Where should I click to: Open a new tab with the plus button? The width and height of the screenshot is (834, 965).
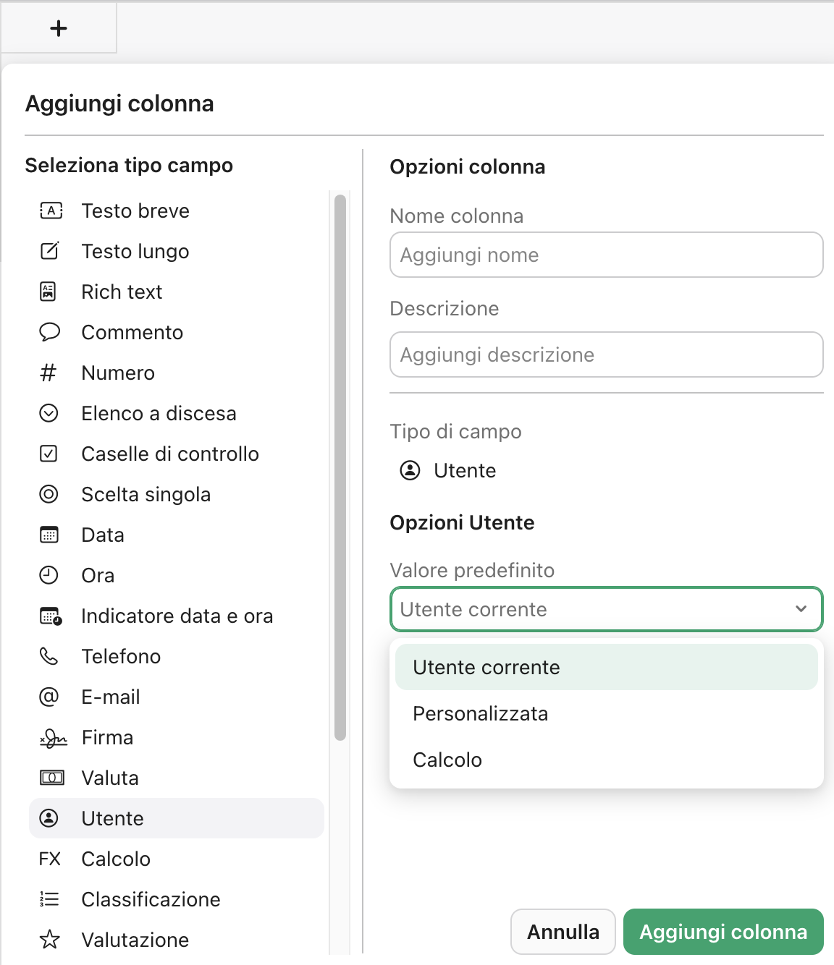point(58,28)
